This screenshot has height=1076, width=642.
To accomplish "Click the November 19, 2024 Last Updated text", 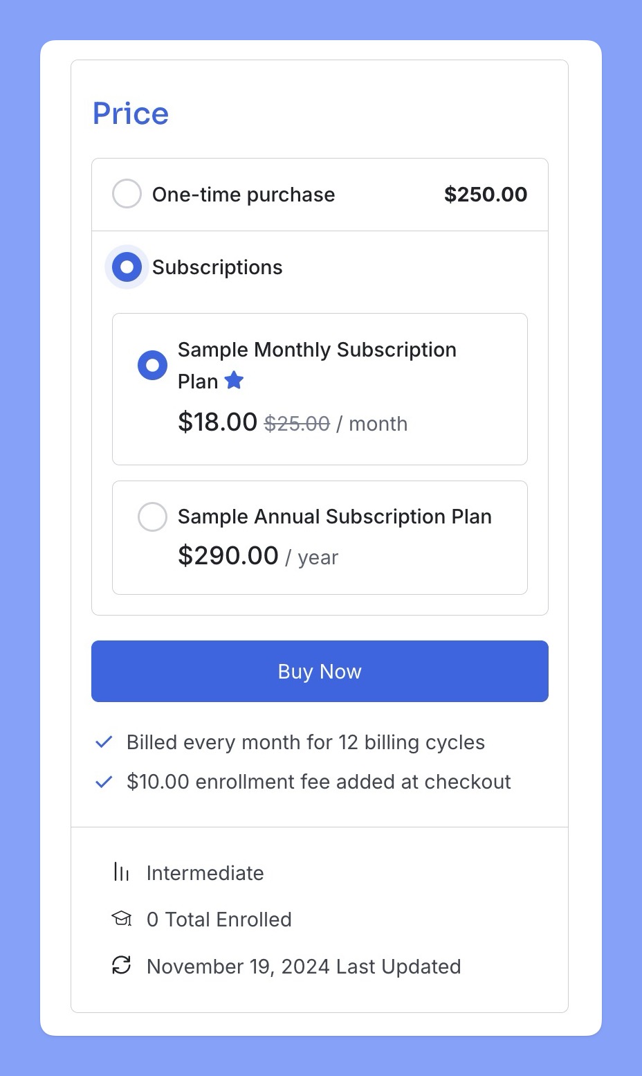I will (x=304, y=967).
